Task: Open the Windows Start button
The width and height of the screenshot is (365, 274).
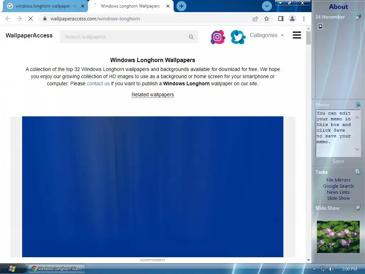Action: (12, 269)
